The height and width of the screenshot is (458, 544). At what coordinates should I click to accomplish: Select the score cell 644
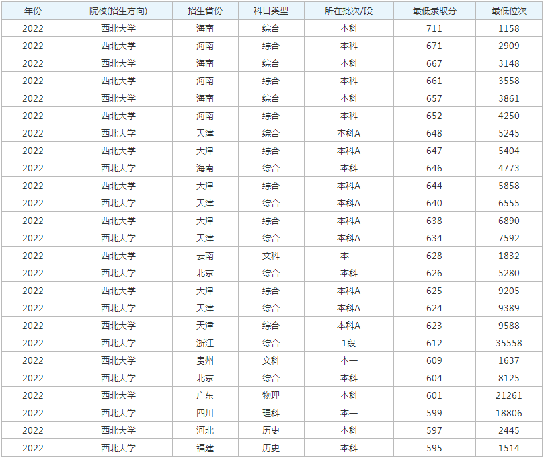(434, 186)
